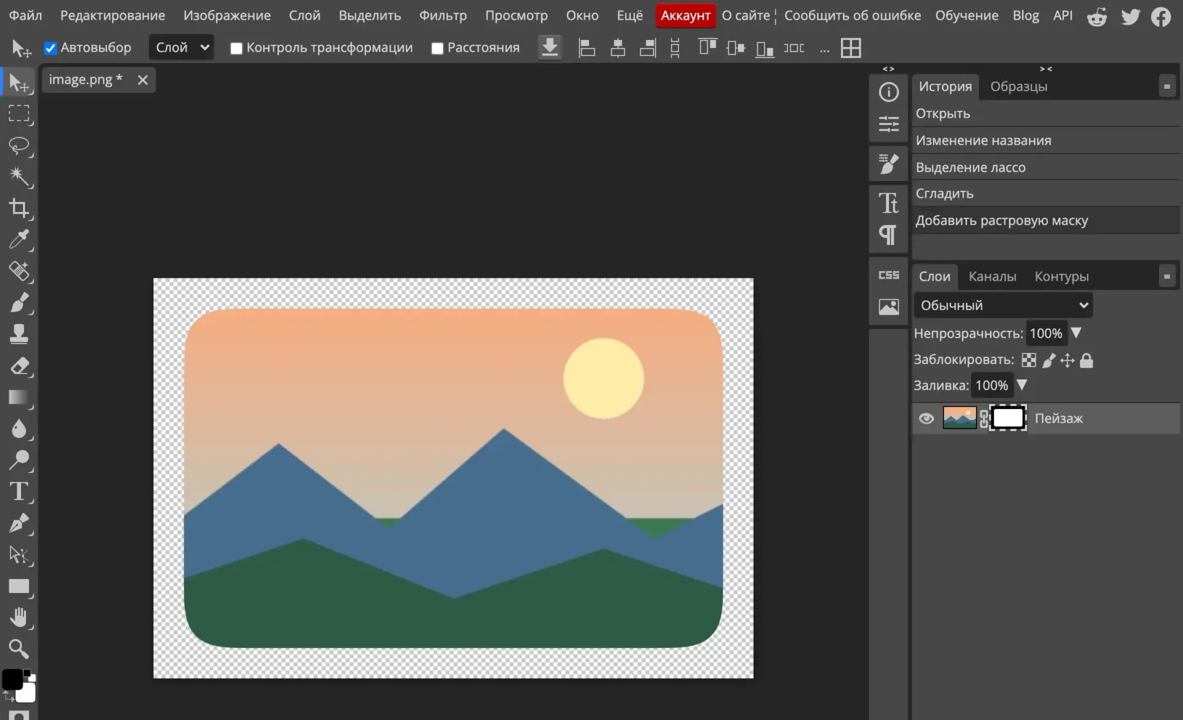The width and height of the screenshot is (1183, 720).
Task: Uncheck the Автовыбор checkbox
Action: click(x=51, y=48)
